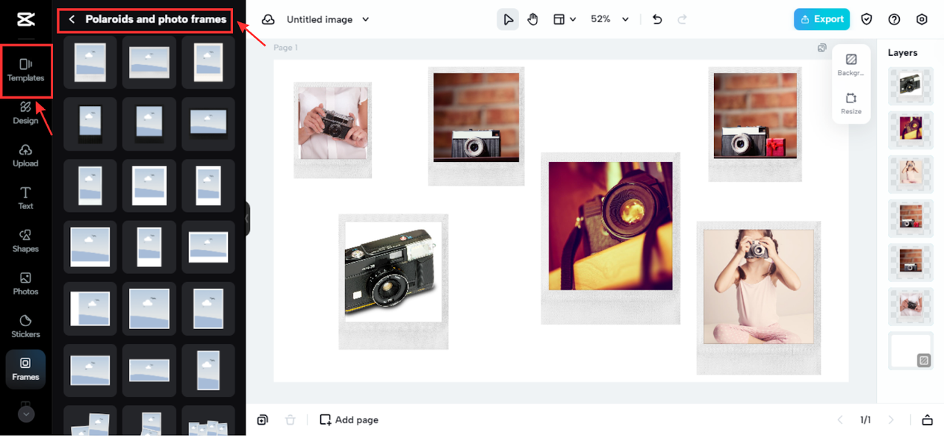Expand more sidebar items with down chevron

(26, 414)
